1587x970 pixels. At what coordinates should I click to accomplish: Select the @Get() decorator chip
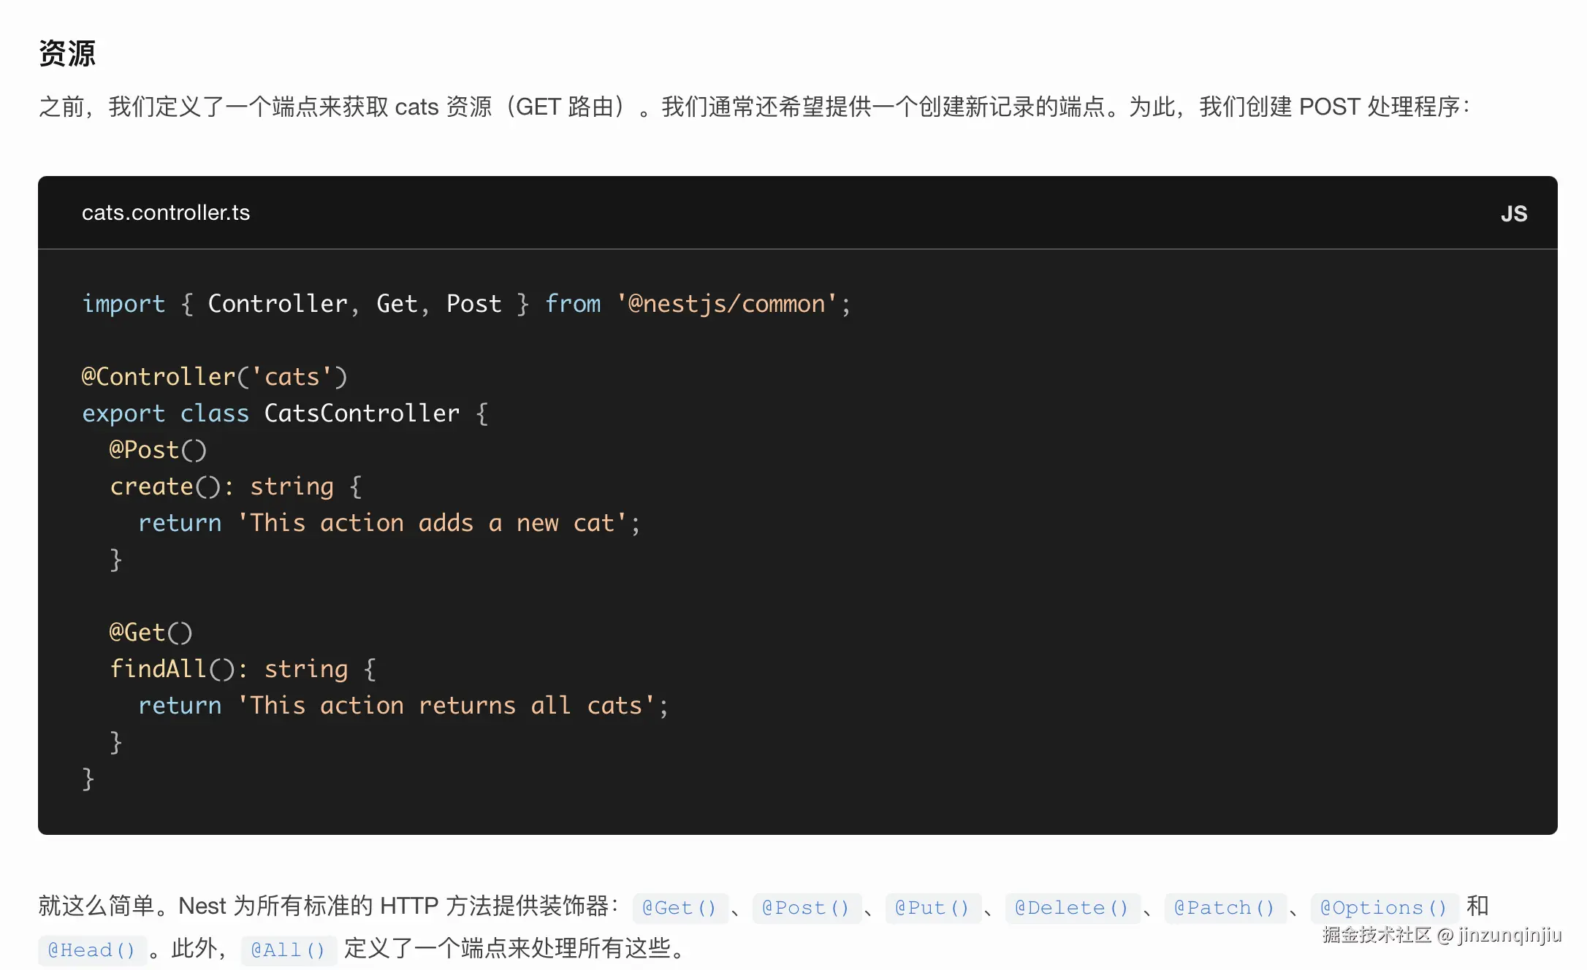pyautogui.click(x=679, y=908)
